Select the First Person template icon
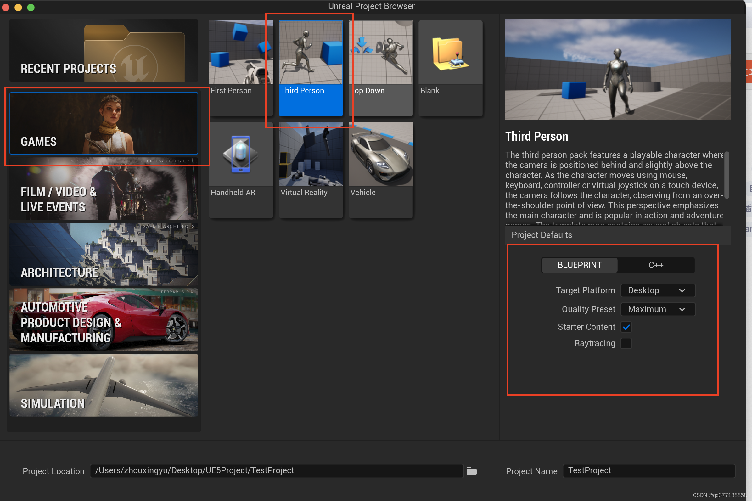Viewport: 752px width, 501px height. [241, 53]
